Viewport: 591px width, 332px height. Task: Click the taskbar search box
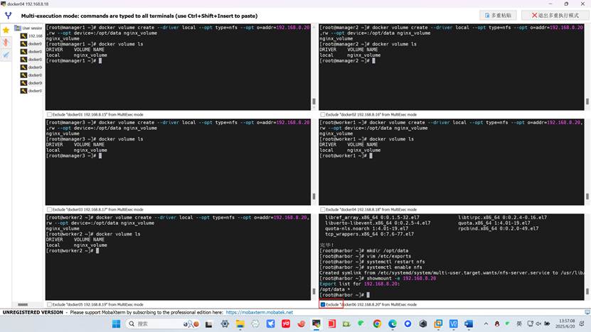(x=163, y=323)
